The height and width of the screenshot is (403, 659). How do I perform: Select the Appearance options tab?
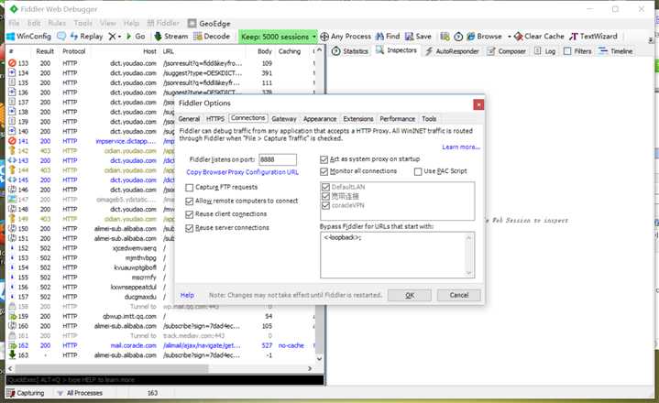tap(320, 119)
